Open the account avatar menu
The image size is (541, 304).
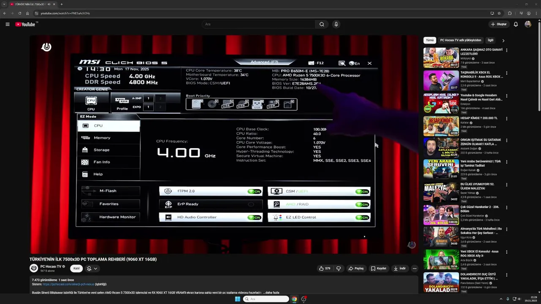(x=528, y=24)
